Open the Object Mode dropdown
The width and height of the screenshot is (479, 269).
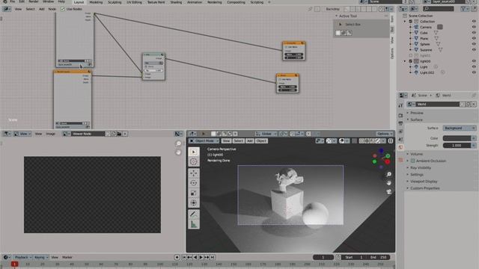(x=204, y=141)
